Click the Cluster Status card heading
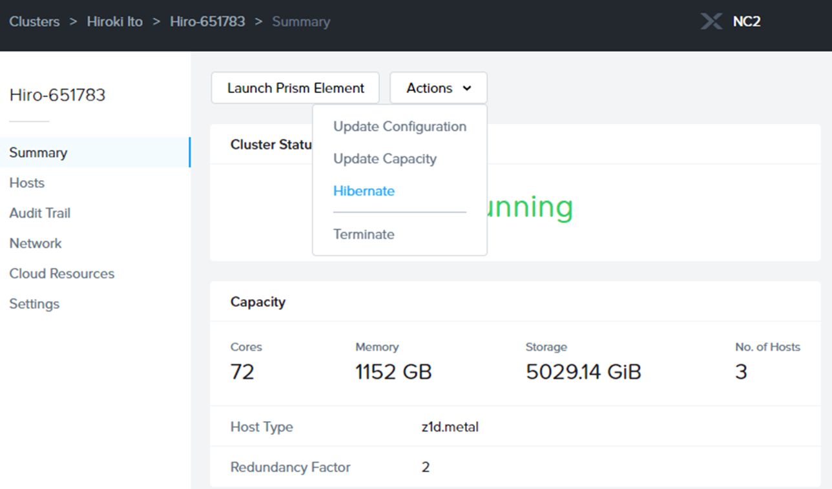The width and height of the screenshot is (832, 489). 271,145
